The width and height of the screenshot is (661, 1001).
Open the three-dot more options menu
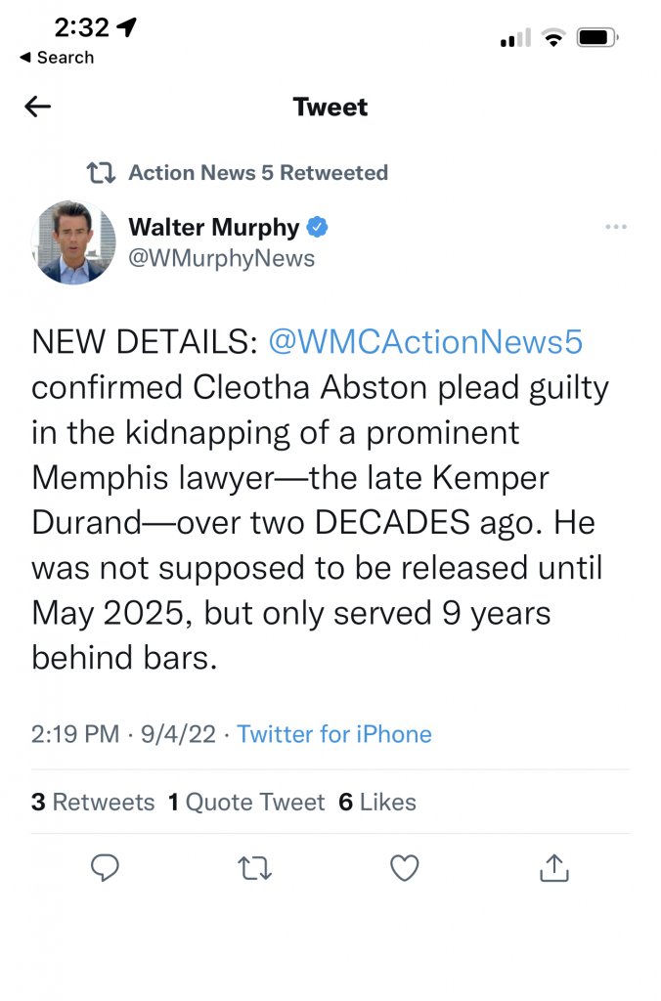pyautogui.click(x=615, y=227)
